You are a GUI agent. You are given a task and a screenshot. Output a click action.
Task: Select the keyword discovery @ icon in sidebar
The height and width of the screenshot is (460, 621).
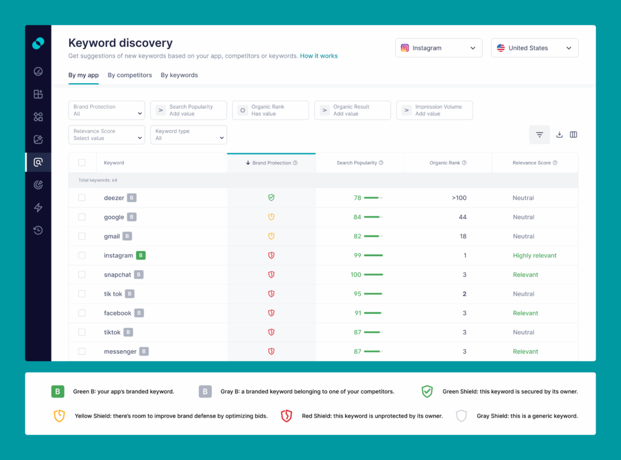[x=38, y=161]
